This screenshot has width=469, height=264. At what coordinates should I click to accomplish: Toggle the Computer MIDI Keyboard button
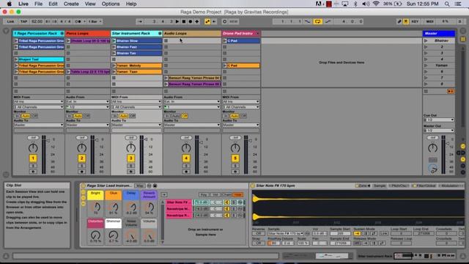pyautogui.click(x=406, y=21)
